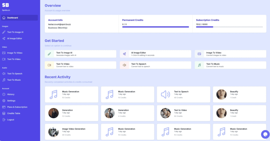Click the Credits Table database icon
Image resolution: width=270 pixels, height=141 pixels.
4,113
